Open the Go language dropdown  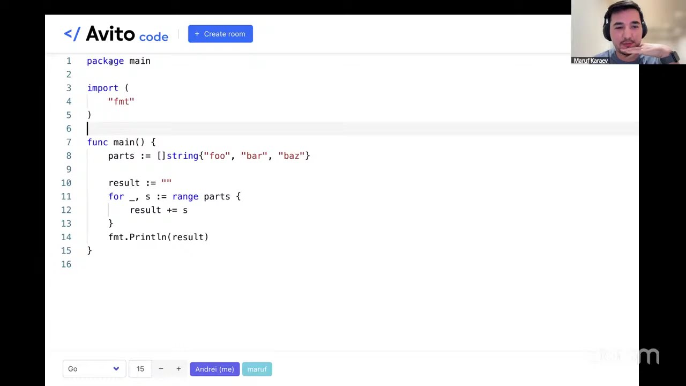(94, 369)
